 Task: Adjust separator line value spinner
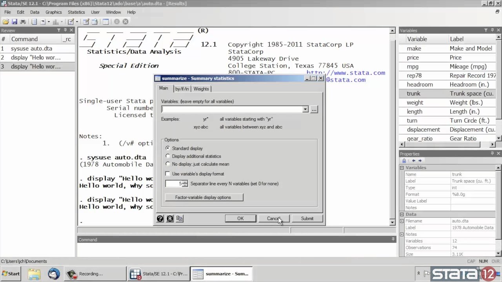point(185,184)
